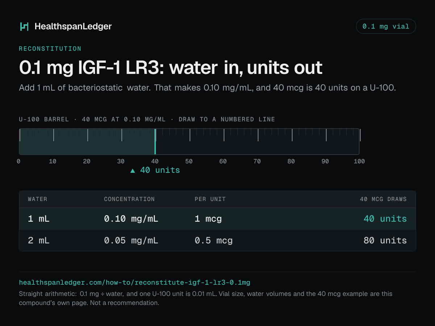Click the 0.1 mg vial badge
The width and height of the screenshot is (435, 326).
[x=386, y=26]
